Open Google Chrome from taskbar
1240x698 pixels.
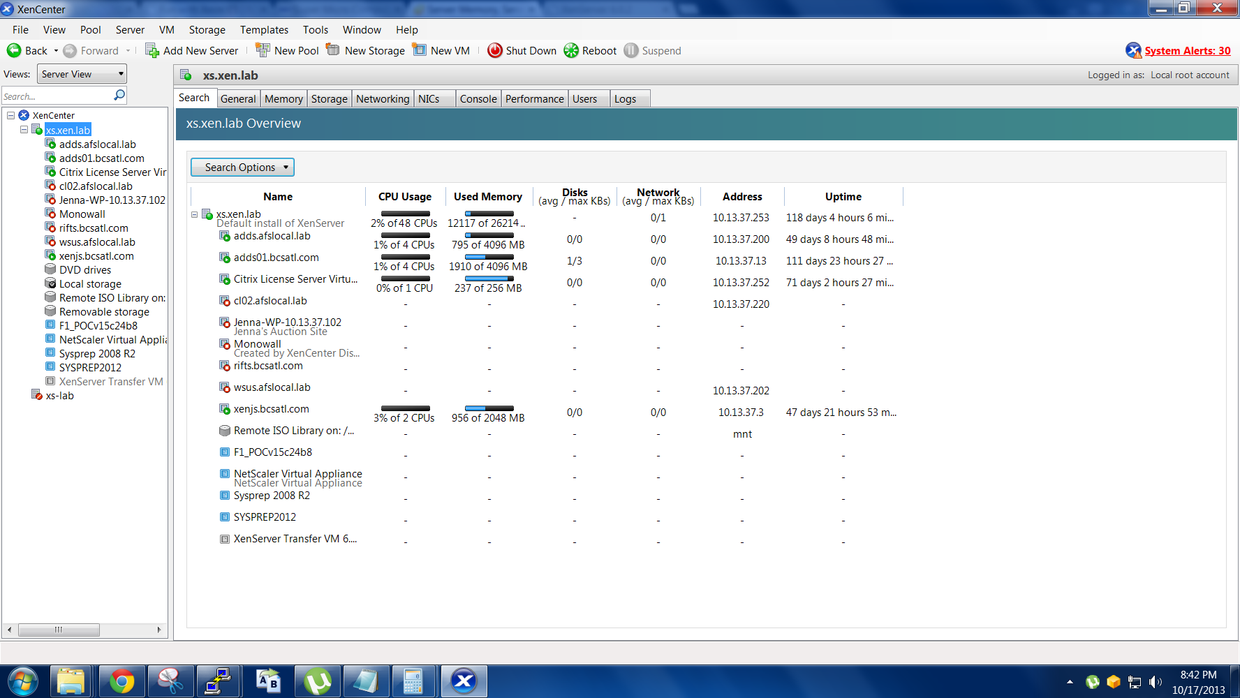click(x=122, y=681)
